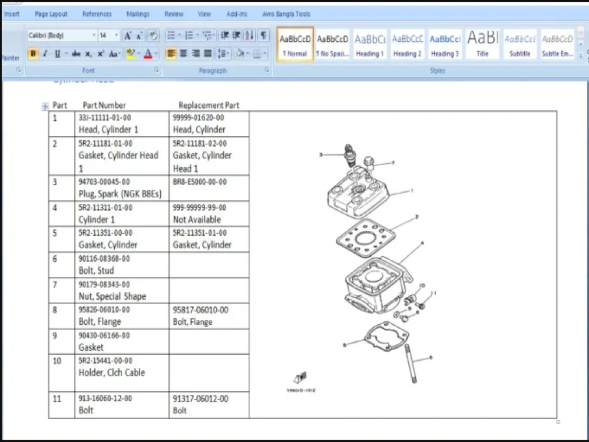589x442 pixels.
Task: Click the Multilevel List icon
Action: (207, 35)
